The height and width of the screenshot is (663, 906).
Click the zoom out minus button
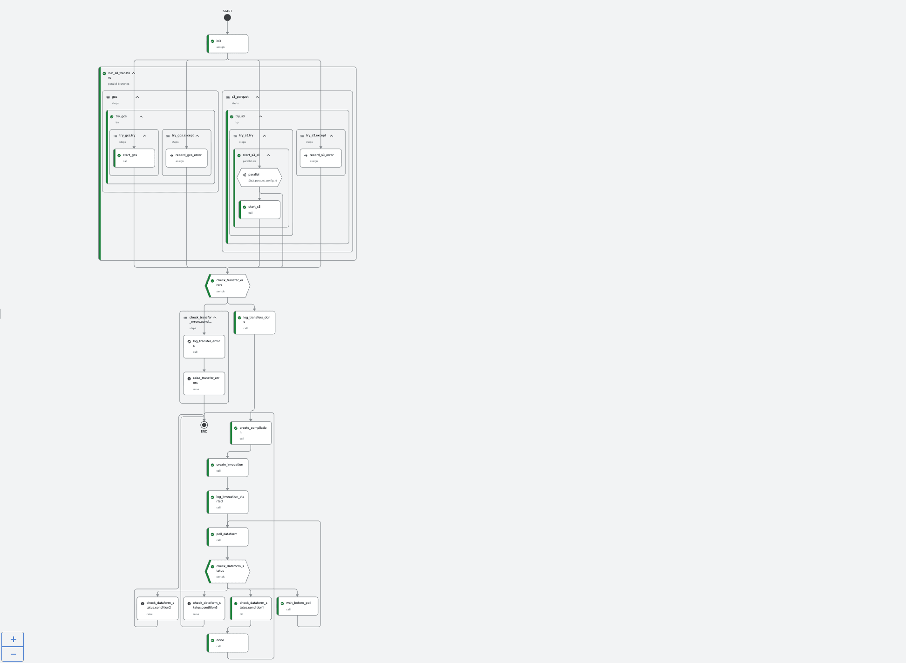click(x=13, y=654)
